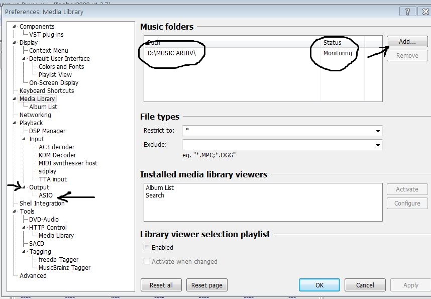This screenshot has width=431, height=299.
Task: Select ASIO under Output
Action: point(45,195)
